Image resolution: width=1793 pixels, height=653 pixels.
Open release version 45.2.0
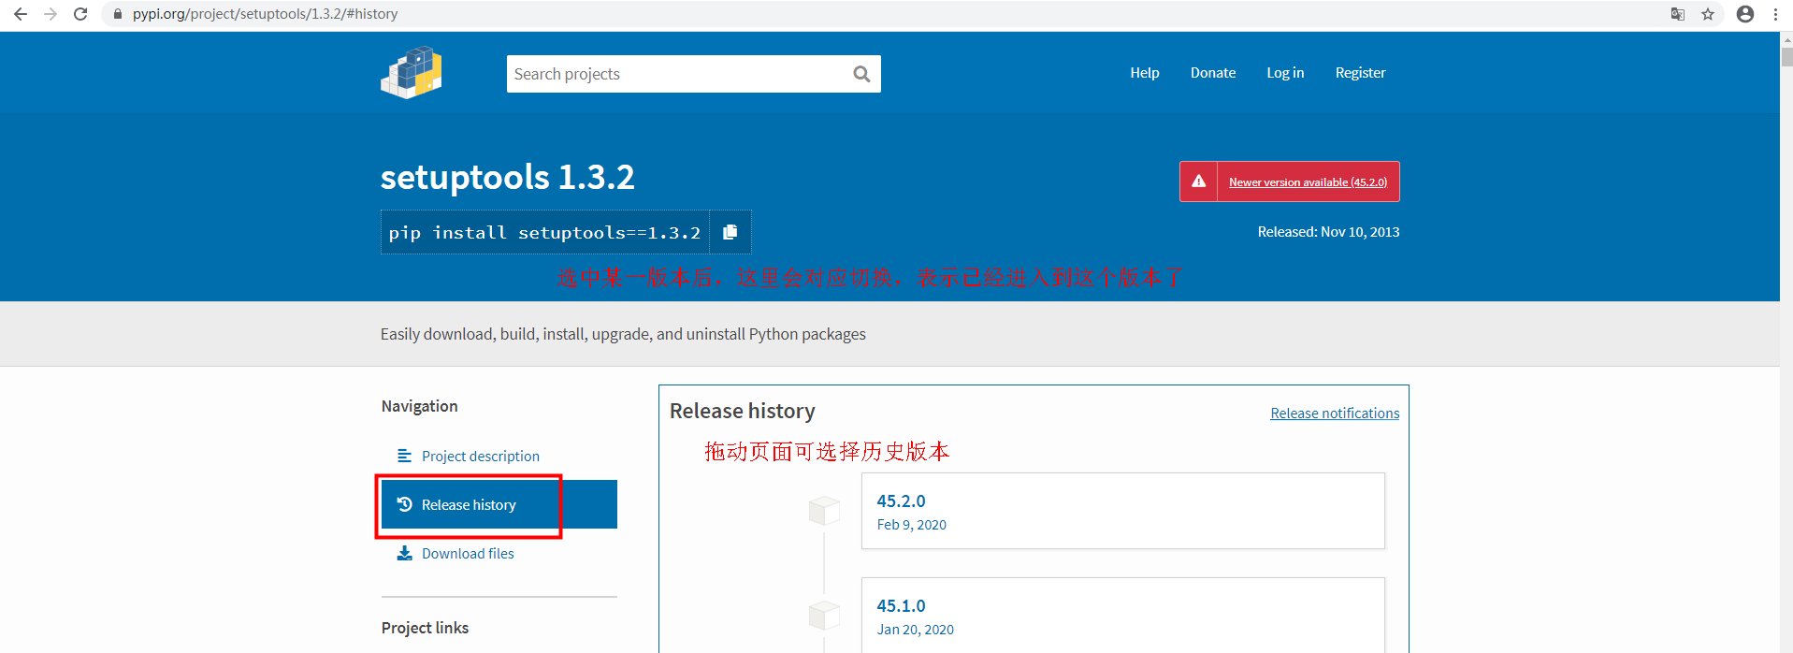(1122, 511)
